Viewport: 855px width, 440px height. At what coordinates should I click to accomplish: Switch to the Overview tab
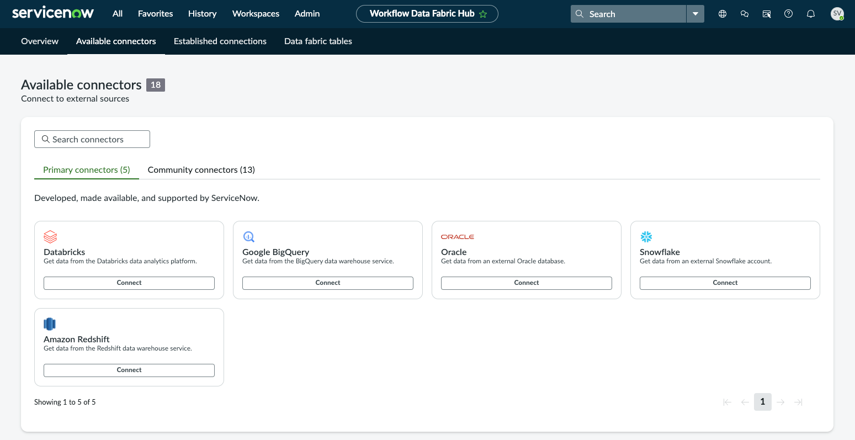pos(40,41)
